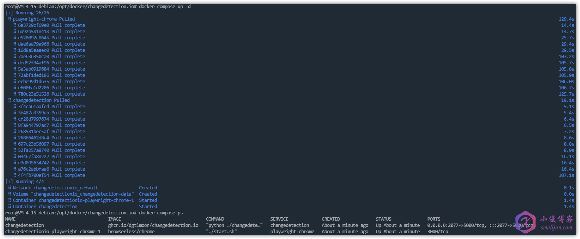The image size is (580, 239).
Task: Click 'Container changedetectionio-playwright-chrome-1' in the Running list
Action: tap(74, 200)
